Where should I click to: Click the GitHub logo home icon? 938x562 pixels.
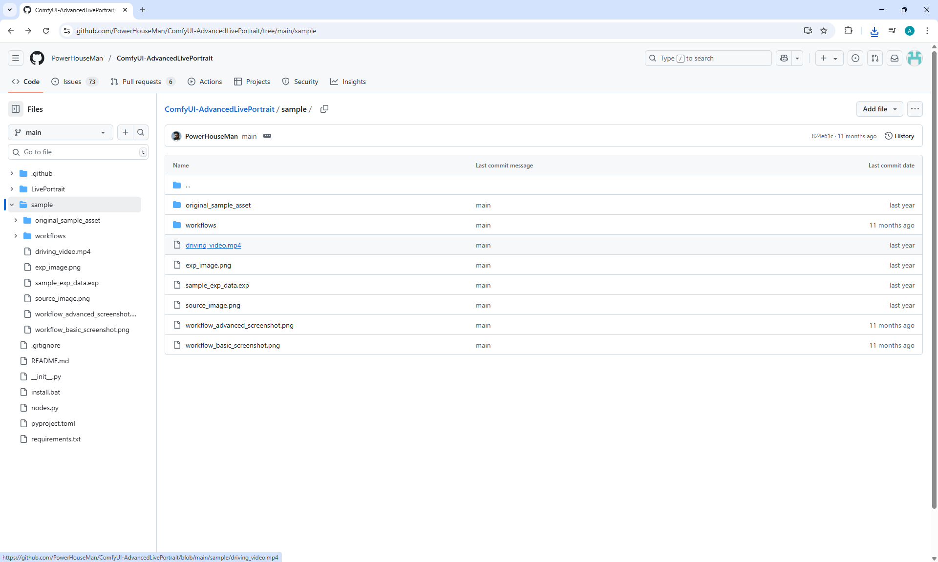[x=37, y=58]
